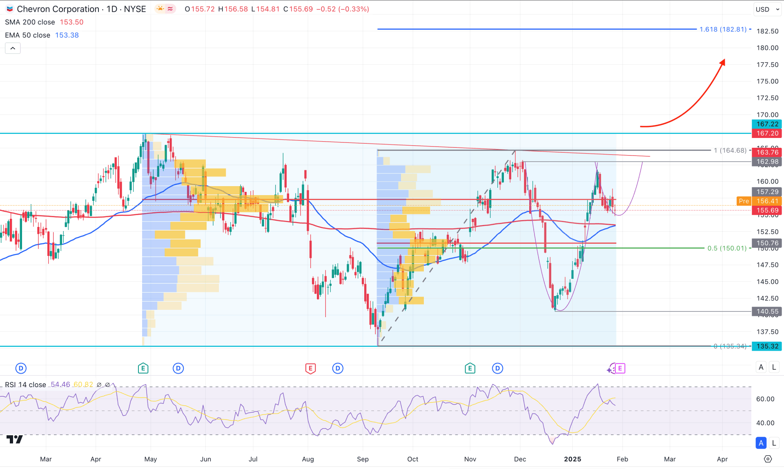Image resolution: width=784 pixels, height=469 pixels.
Task: Click the Chevron Corporation symbol title
Action: tap(58, 9)
